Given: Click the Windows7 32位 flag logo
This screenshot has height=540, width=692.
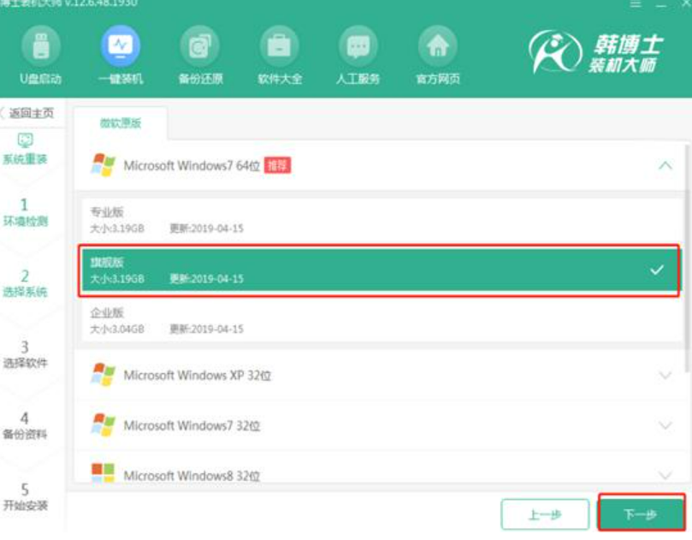Looking at the screenshot, I should 103,425.
